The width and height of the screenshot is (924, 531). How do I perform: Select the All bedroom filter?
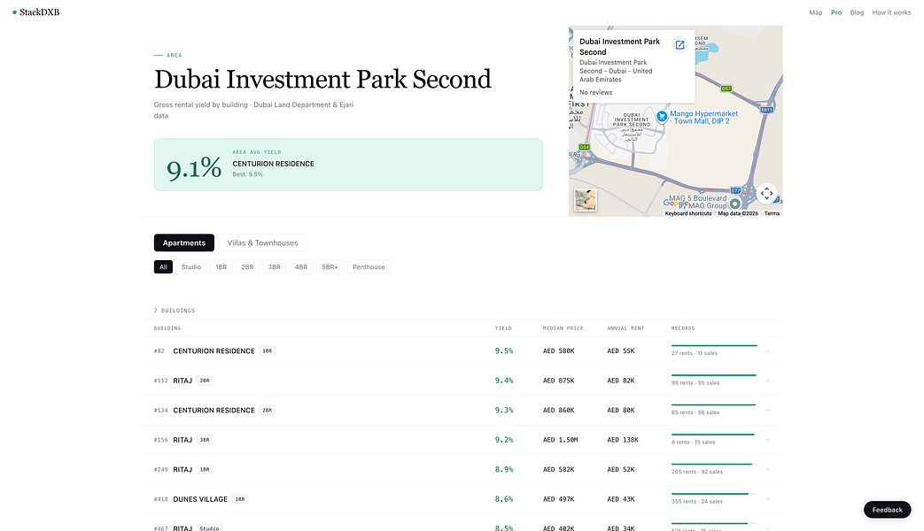[x=163, y=266]
